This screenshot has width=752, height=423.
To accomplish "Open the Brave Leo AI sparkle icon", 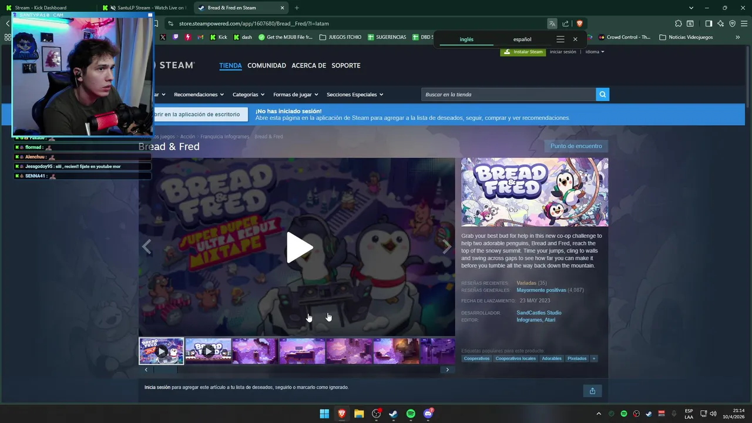I will (721, 23).
